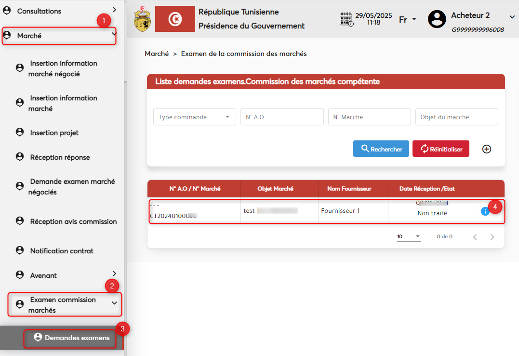Click the Rechercher button

point(381,149)
